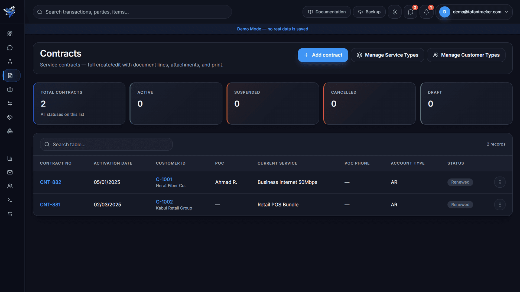Image resolution: width=520 pixels, height=292 pixels.
Task: Select the Cancelled status card
Action: pos(369,104)
